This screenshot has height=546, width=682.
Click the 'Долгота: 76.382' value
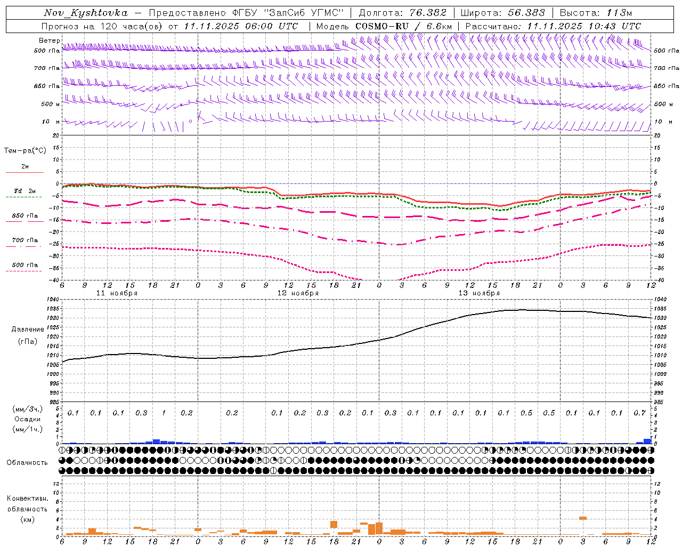tap(403, 13)
